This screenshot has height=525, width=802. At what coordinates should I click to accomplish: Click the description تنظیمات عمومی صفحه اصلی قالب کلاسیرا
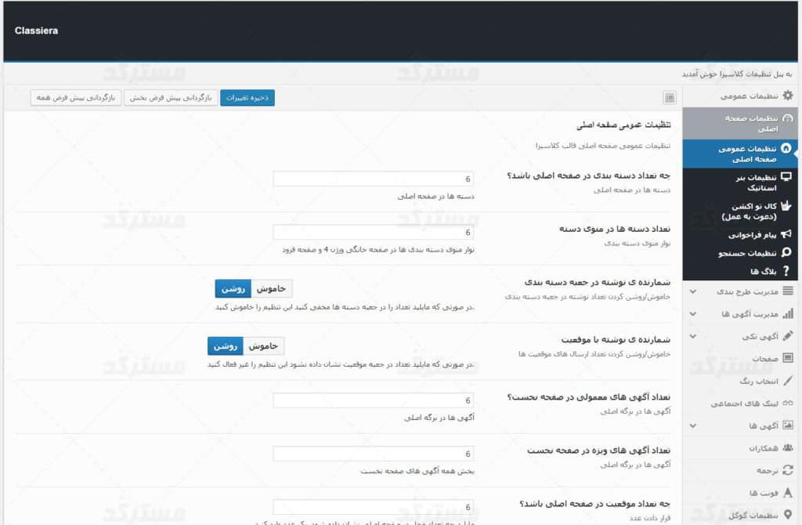[x=603, y=146]
